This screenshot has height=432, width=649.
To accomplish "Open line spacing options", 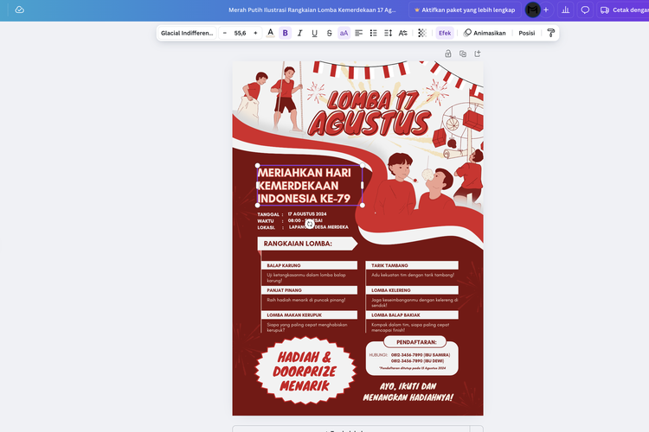I will coord(389,33).
